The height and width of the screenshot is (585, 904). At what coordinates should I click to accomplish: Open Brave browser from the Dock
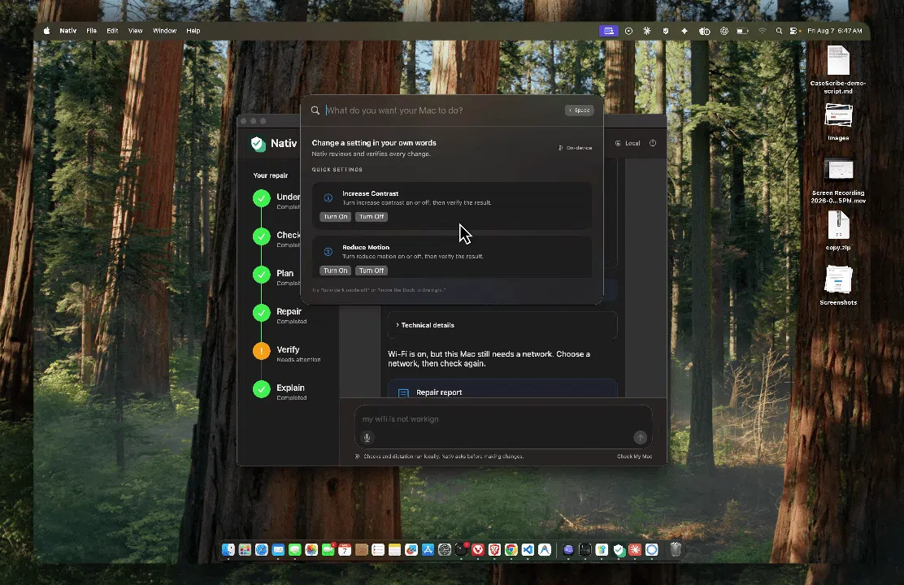(x=494, y=550)
